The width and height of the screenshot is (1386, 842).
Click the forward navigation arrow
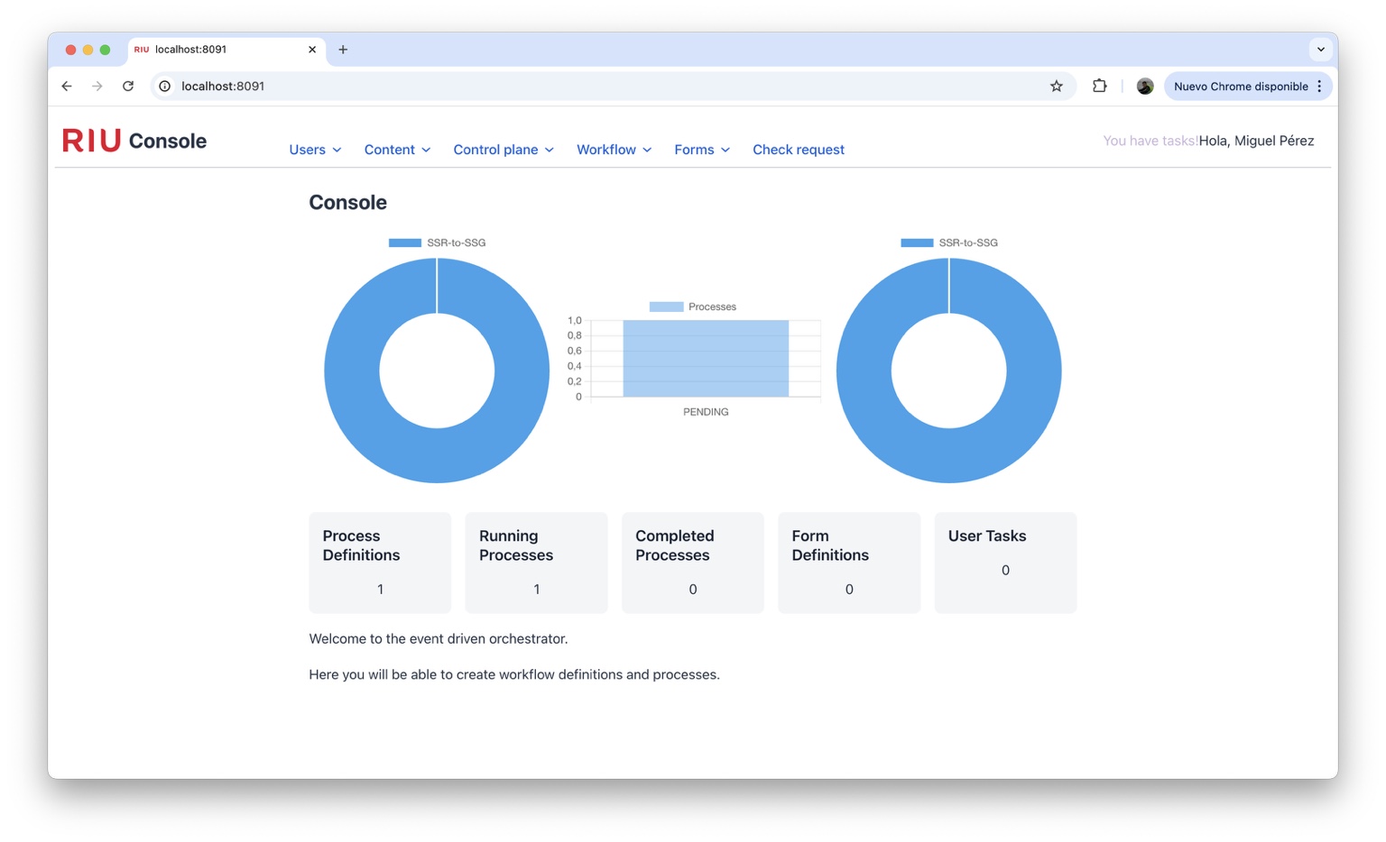click(x=97, y=86)
